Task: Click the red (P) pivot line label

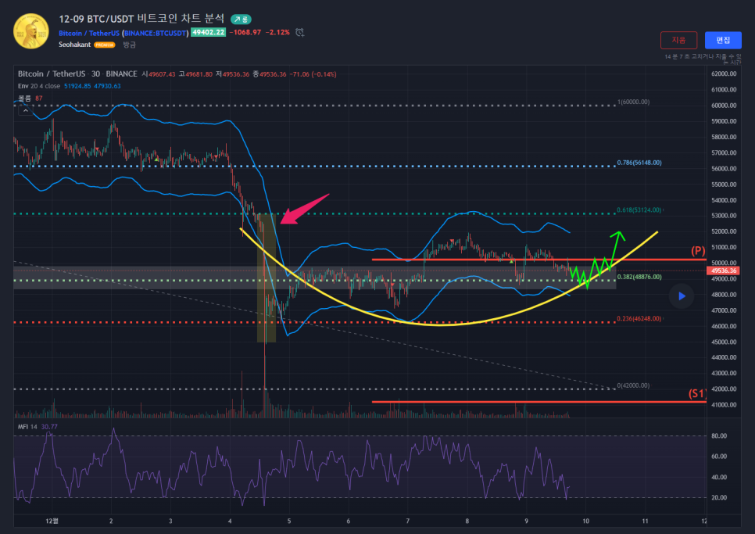Action: (x=698, y=251)
